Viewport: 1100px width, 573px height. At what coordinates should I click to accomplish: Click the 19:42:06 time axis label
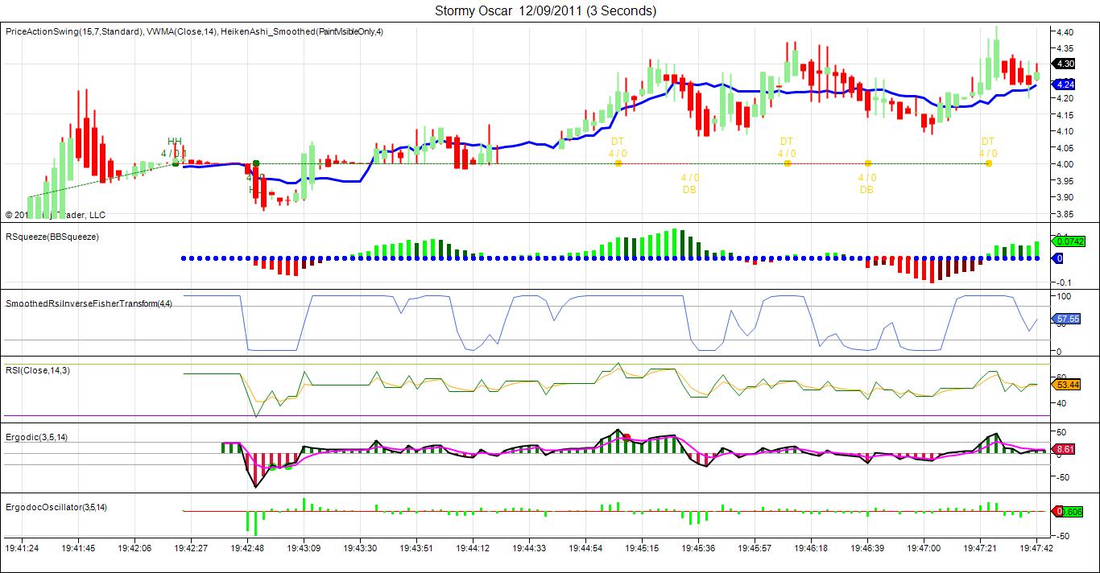point(134,549)
